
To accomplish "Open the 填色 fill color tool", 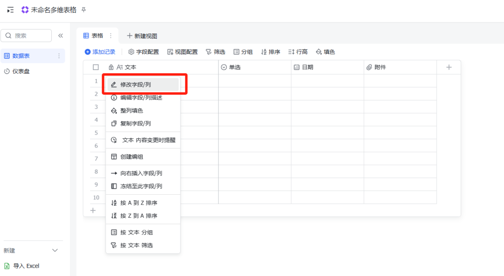I will [325, 52].
